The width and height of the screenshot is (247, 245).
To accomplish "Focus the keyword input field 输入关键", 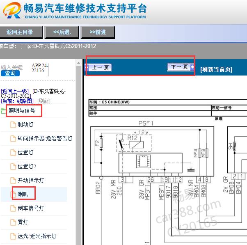I will pyautogui.click(x=12, y=67).
